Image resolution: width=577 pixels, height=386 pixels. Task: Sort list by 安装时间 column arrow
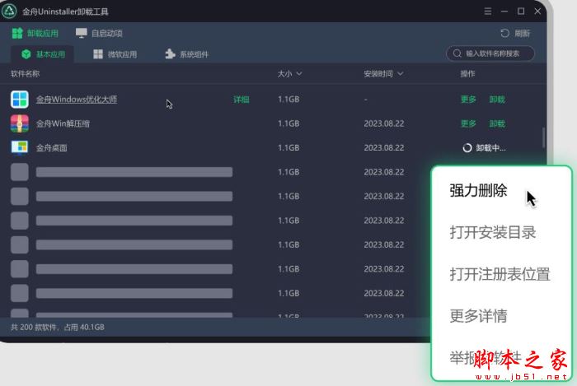[401, 74]
